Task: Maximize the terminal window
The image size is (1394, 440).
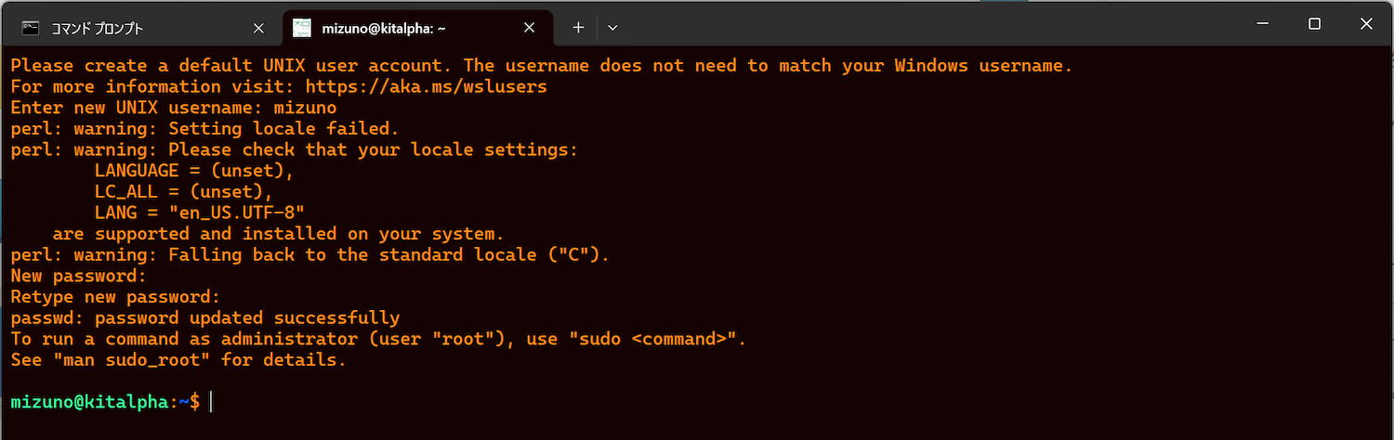Action: tap(1314, 24)
